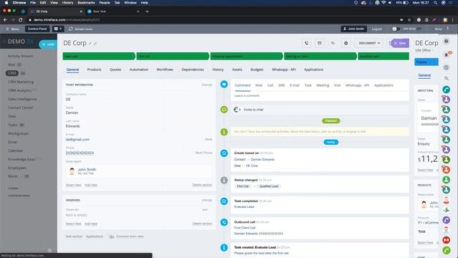Open the bookmark plus dropdown in toolbar

click(x=58, y=29)
